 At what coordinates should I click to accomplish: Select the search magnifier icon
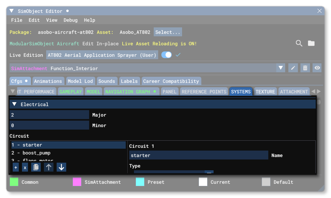point(299,43)
